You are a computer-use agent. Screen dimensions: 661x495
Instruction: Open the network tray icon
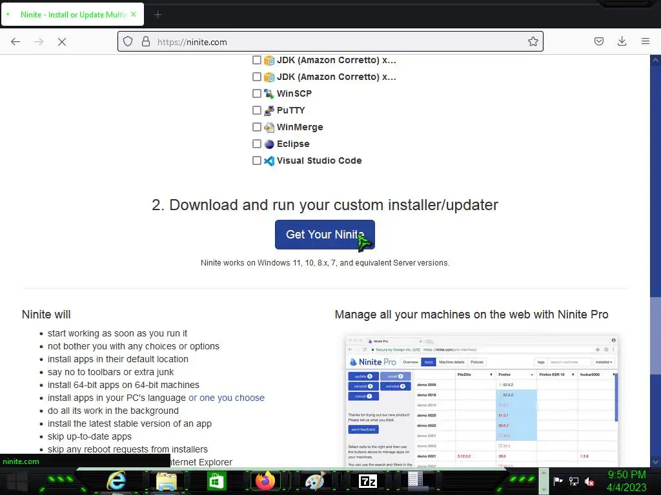coord(574,481)
